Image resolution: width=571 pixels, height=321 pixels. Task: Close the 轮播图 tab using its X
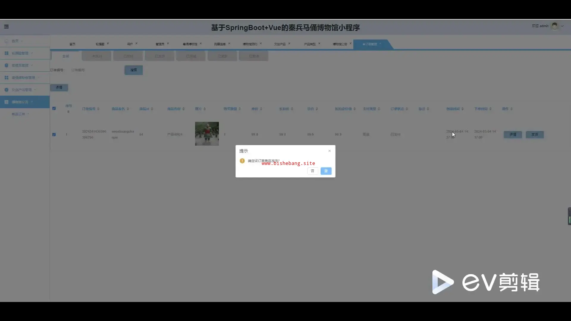[108, 43]
